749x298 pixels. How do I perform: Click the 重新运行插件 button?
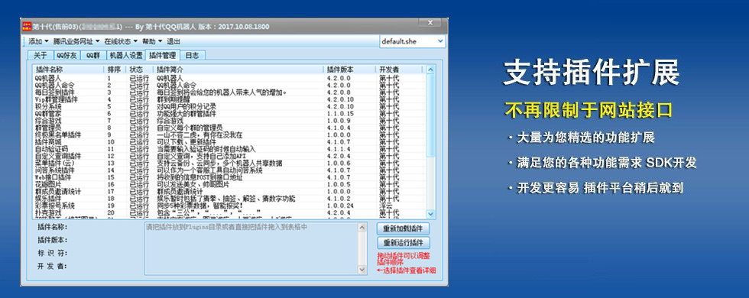click(x=404, y=243)
